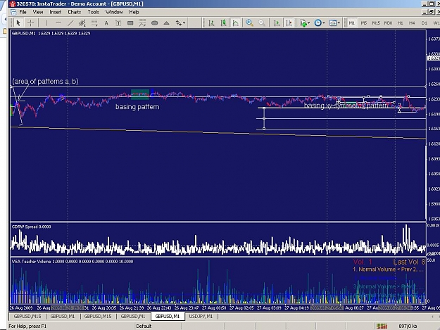Click the chart window icon beside File
Viewport: 440px width, 330px height.
[x=13, y=12]
